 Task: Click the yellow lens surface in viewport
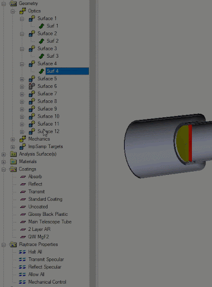pos(182,143)
